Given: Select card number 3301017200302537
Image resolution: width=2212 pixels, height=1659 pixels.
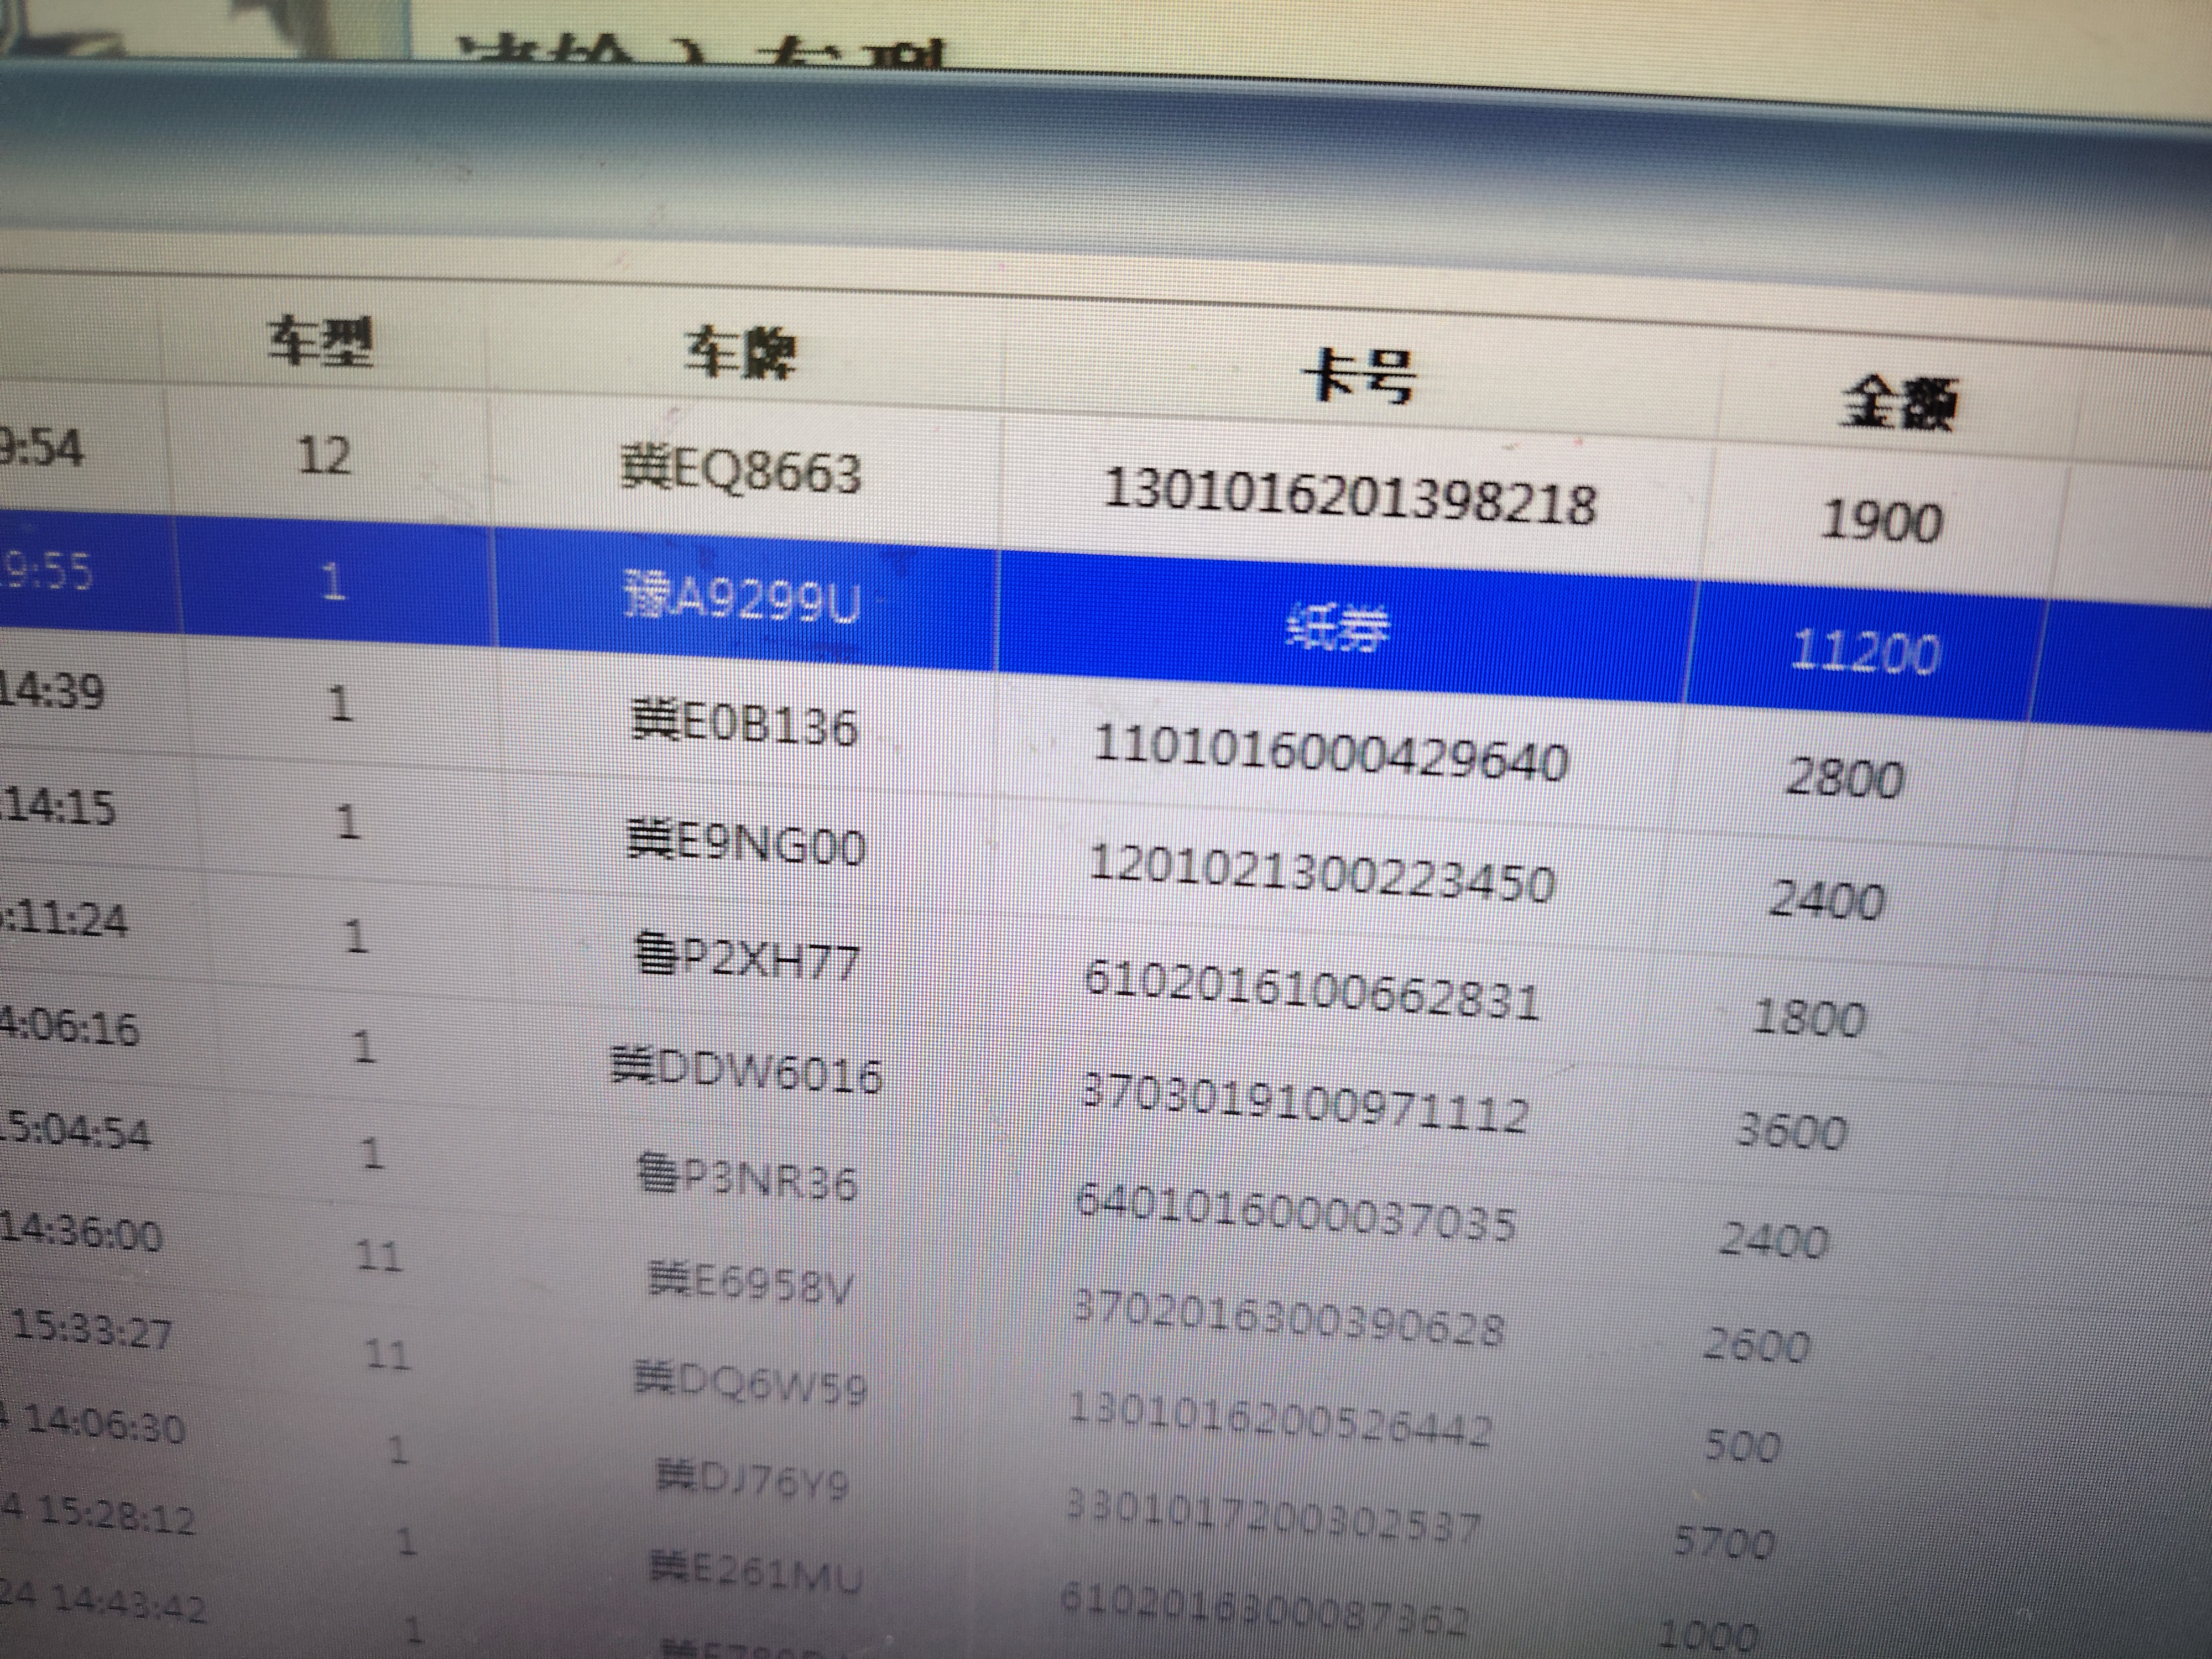Looking at the screenshot, I should tap(1273, 1517).
